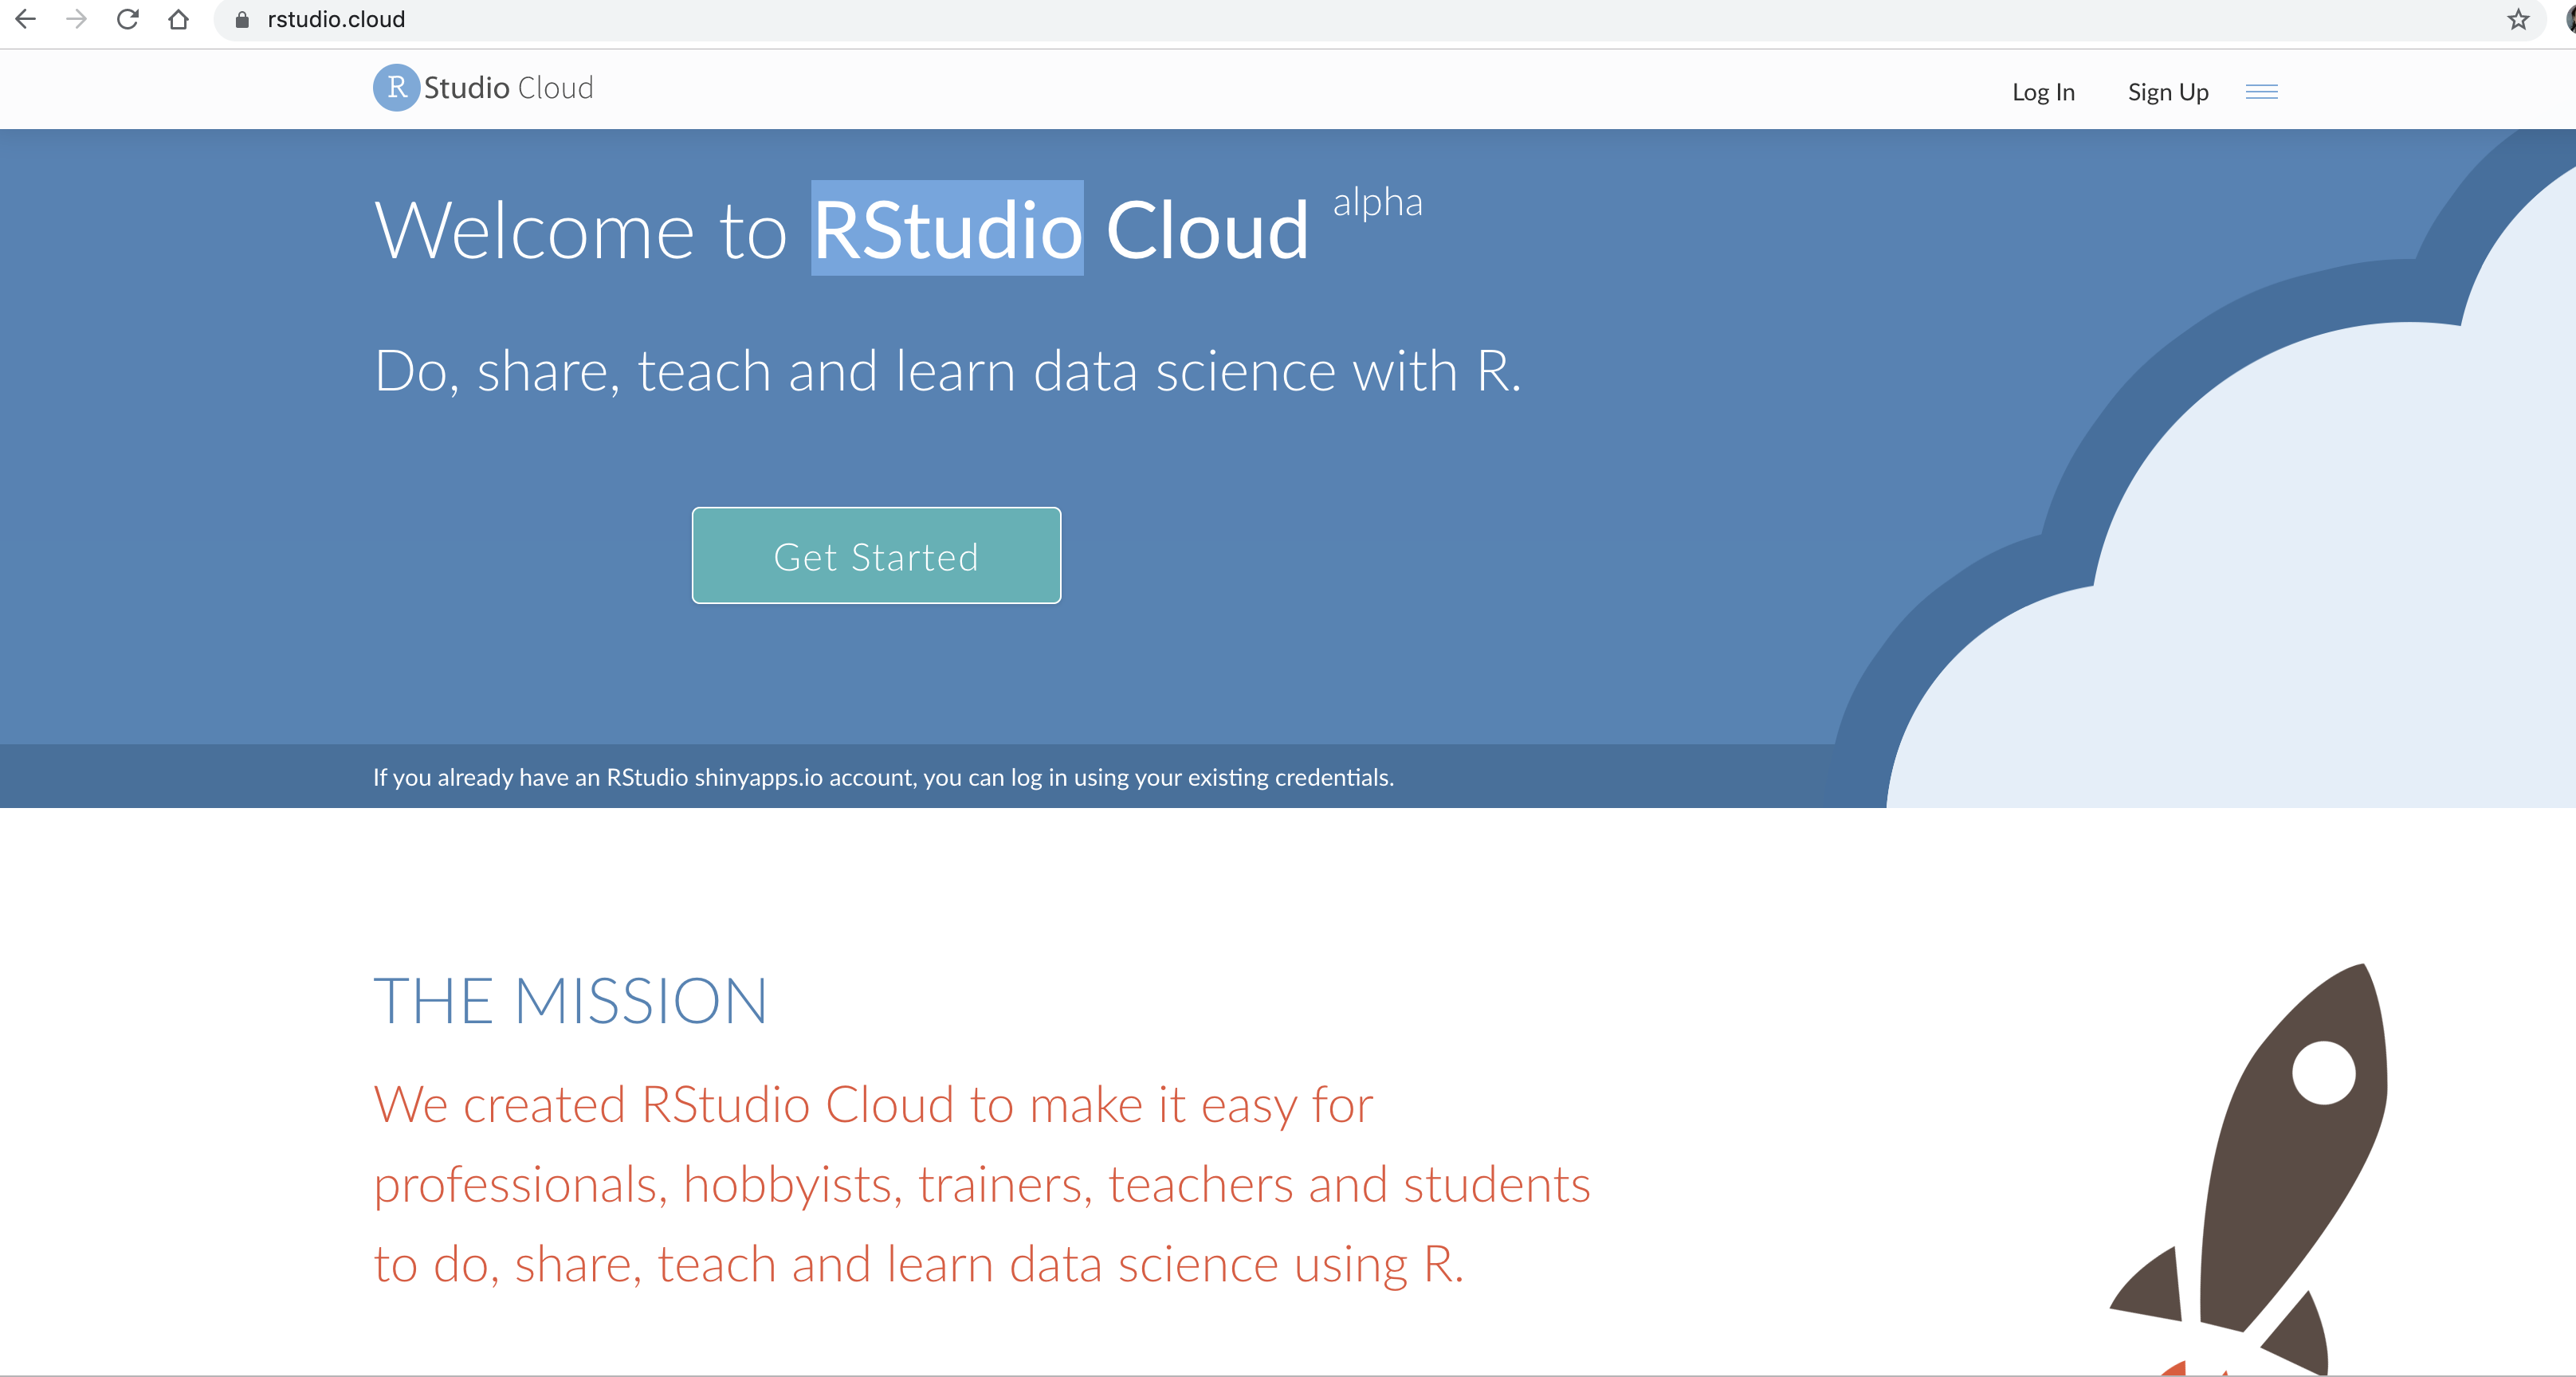Expand the hamburger navigation menu
This screenshot has height=1377, width=2576.
click(x=2261, y=92)
